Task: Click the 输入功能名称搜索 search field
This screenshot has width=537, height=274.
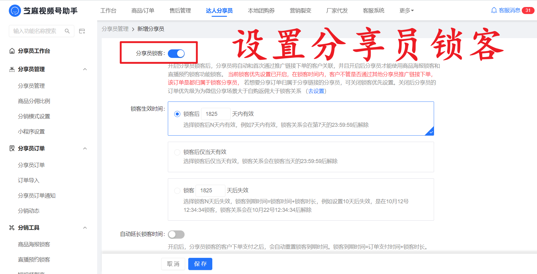Action: tap(41, 31)
